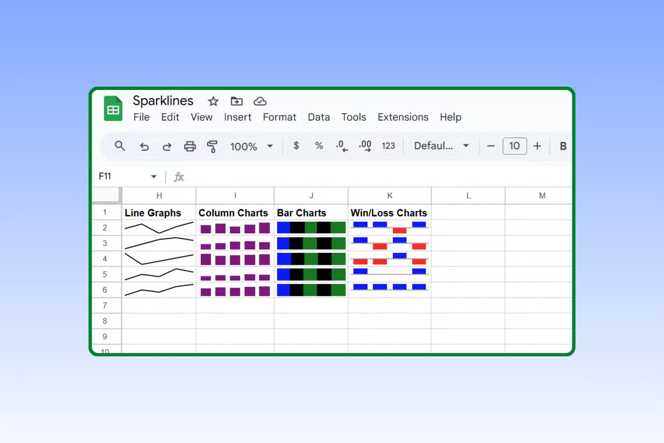Decrease decimal places
664x443 pixels.
pyautogui.click(x=342, y=146)
